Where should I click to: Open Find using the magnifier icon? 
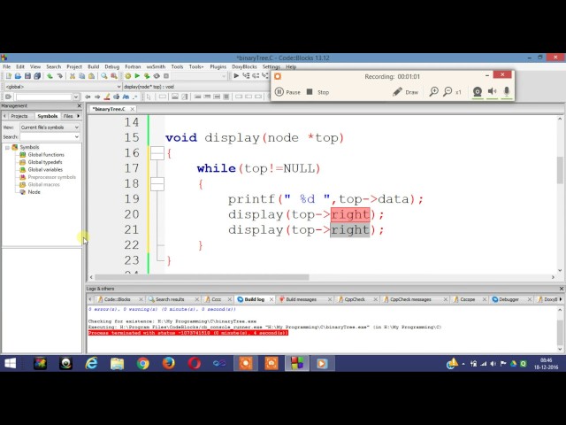pyautogui.click(x=104, y=76)
